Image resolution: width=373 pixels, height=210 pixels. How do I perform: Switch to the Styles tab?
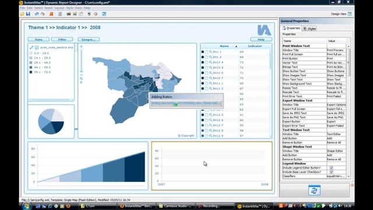click(x=309, y=29)
